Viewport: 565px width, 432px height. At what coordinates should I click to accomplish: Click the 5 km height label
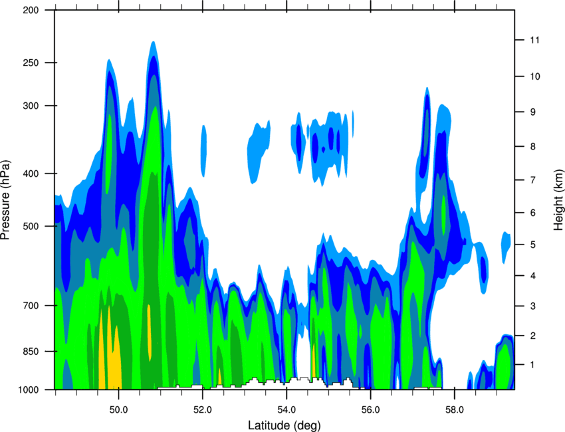(x=532, y=245)
